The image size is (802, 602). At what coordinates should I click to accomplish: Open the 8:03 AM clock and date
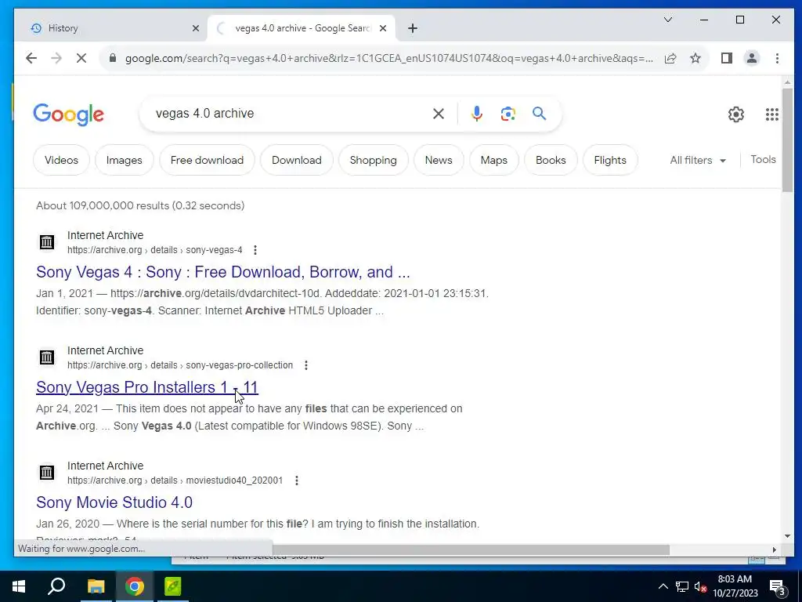[x=735, y=586]
